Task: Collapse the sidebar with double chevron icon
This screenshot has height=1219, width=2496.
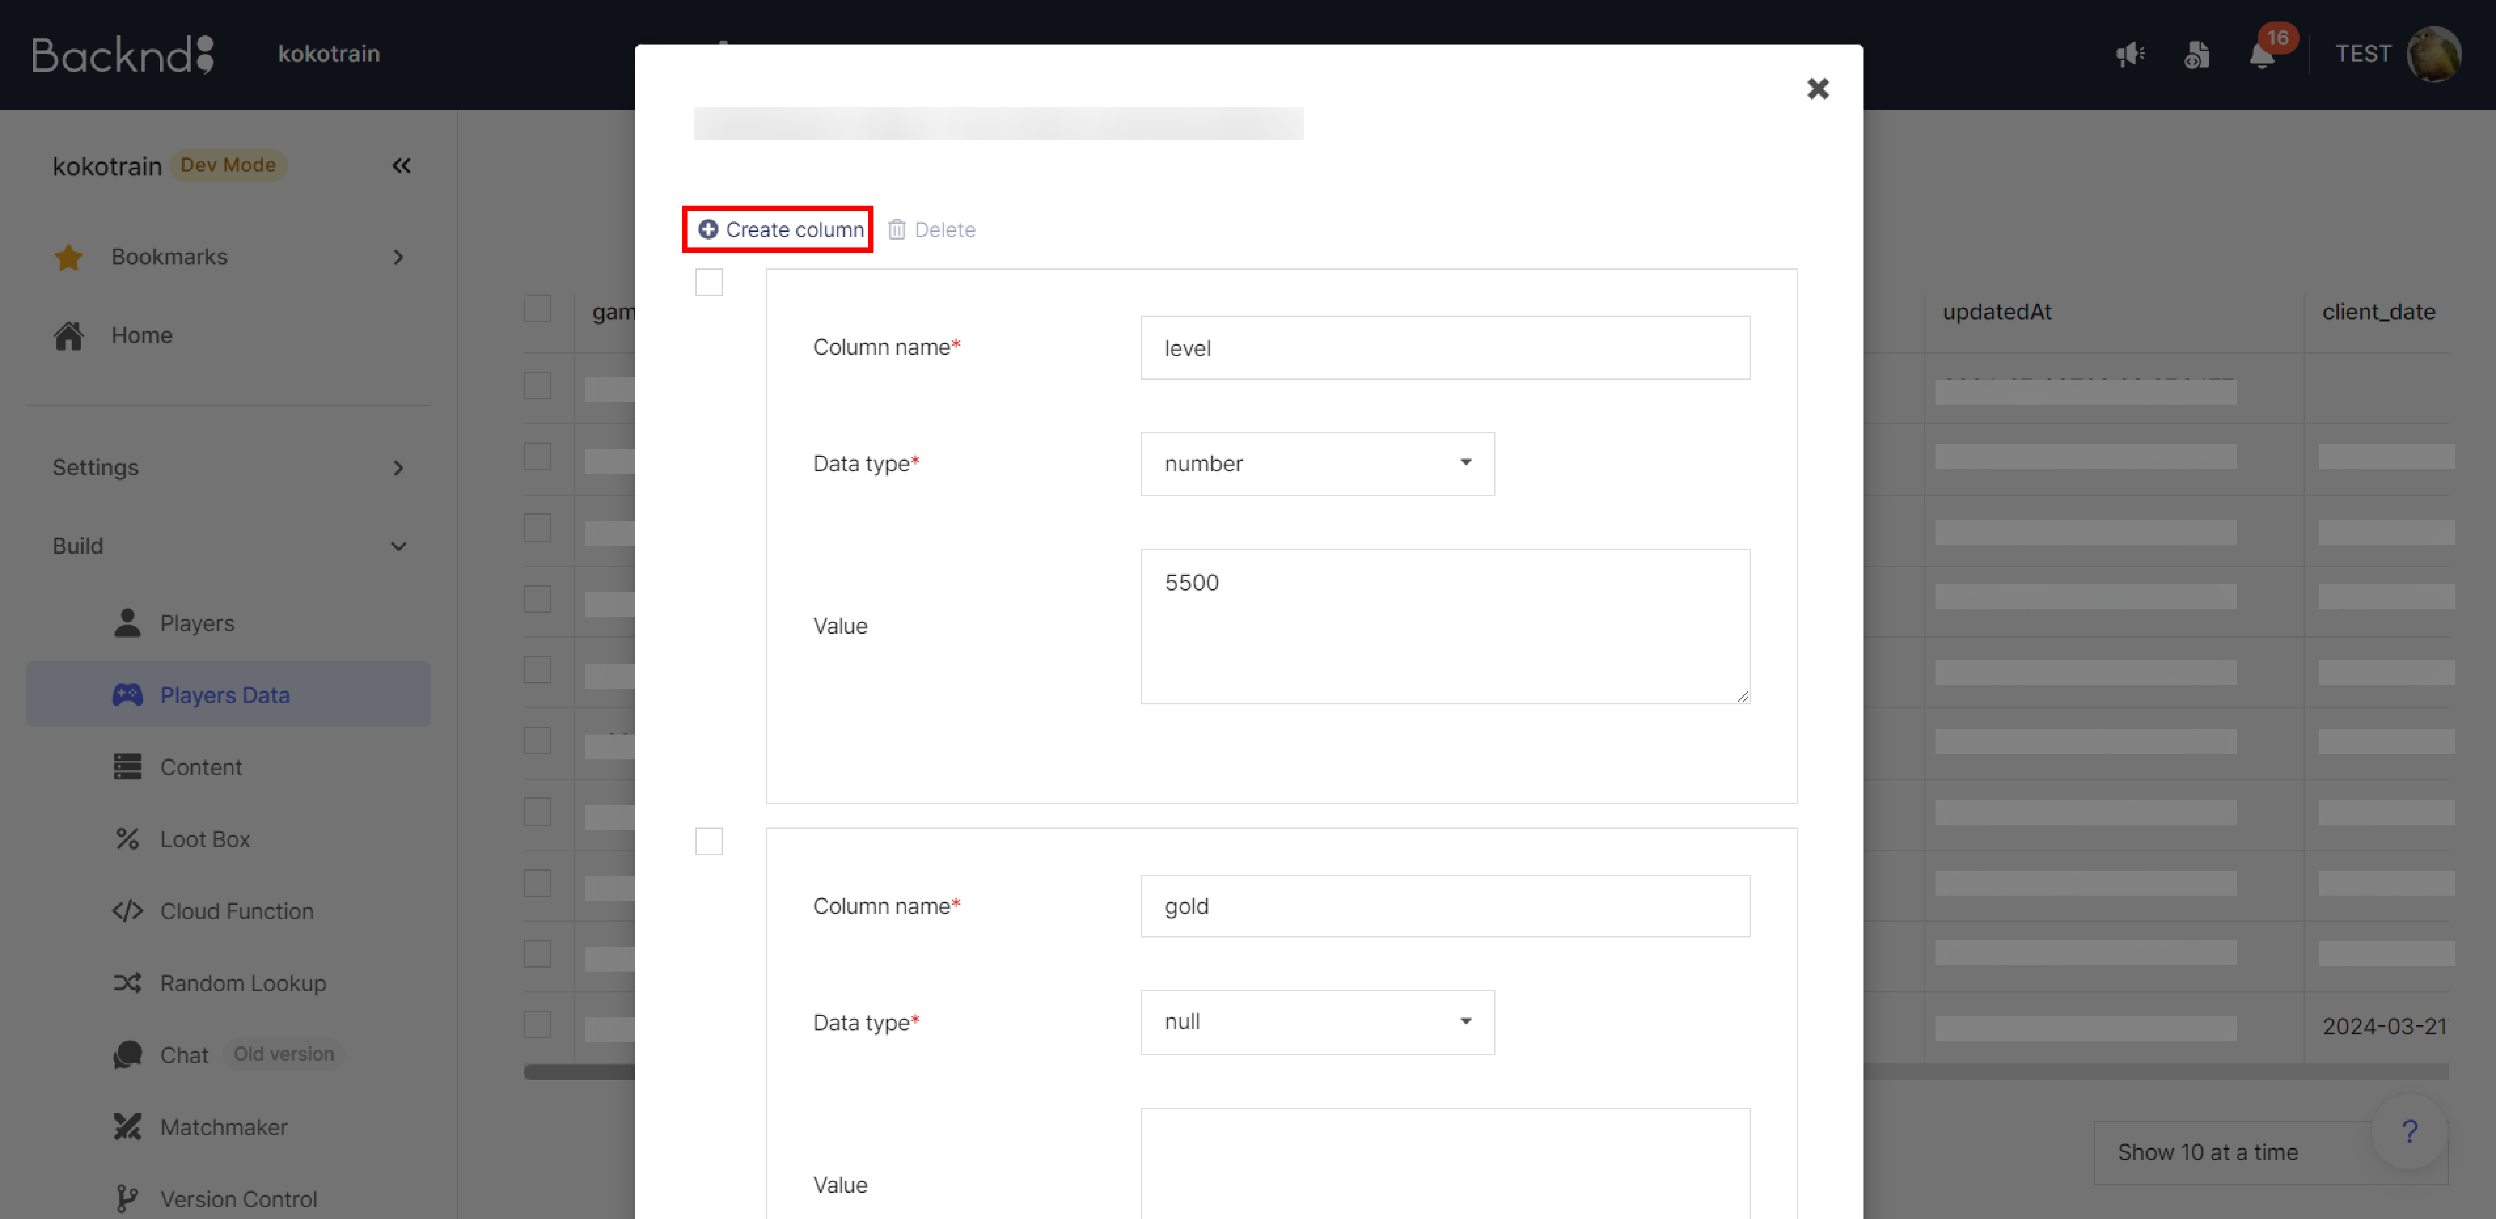Action: click(x=401, y=166)
